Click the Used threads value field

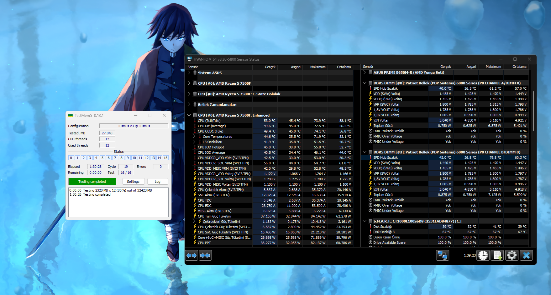[x=107, y=145]
